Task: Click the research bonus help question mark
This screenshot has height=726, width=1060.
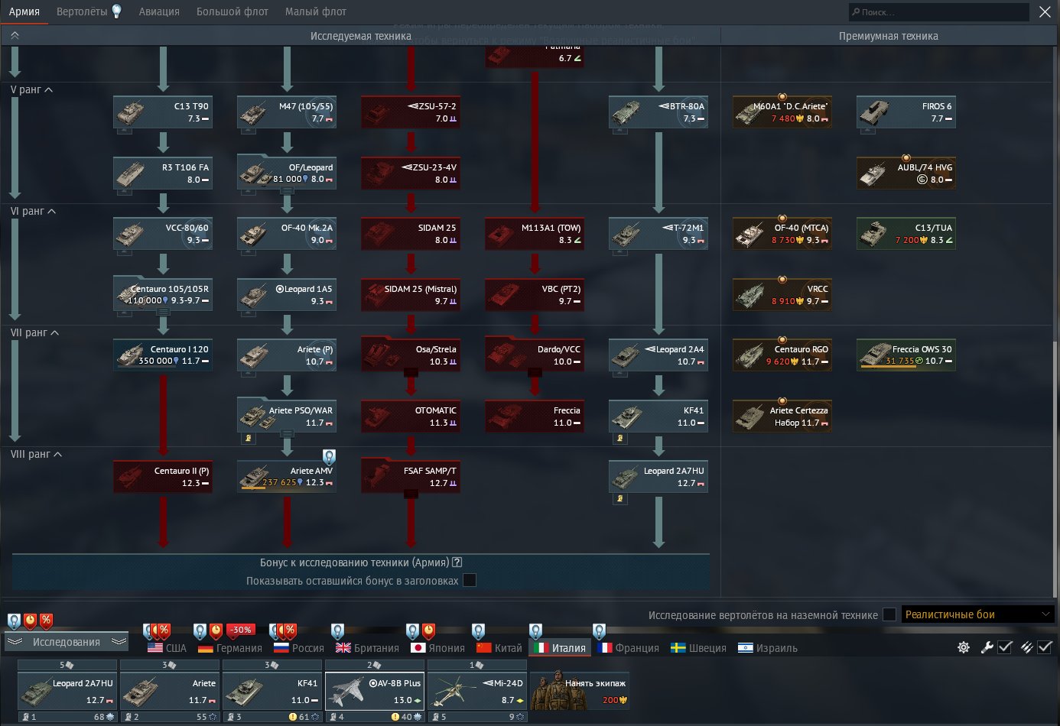Action: tap(457, 562)
